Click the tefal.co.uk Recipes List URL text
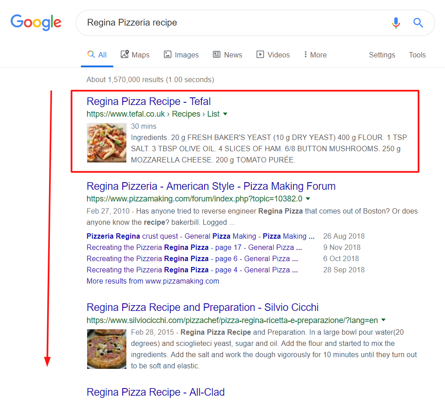Viewport: 445px width, 402px height. [x=153, y=114]
